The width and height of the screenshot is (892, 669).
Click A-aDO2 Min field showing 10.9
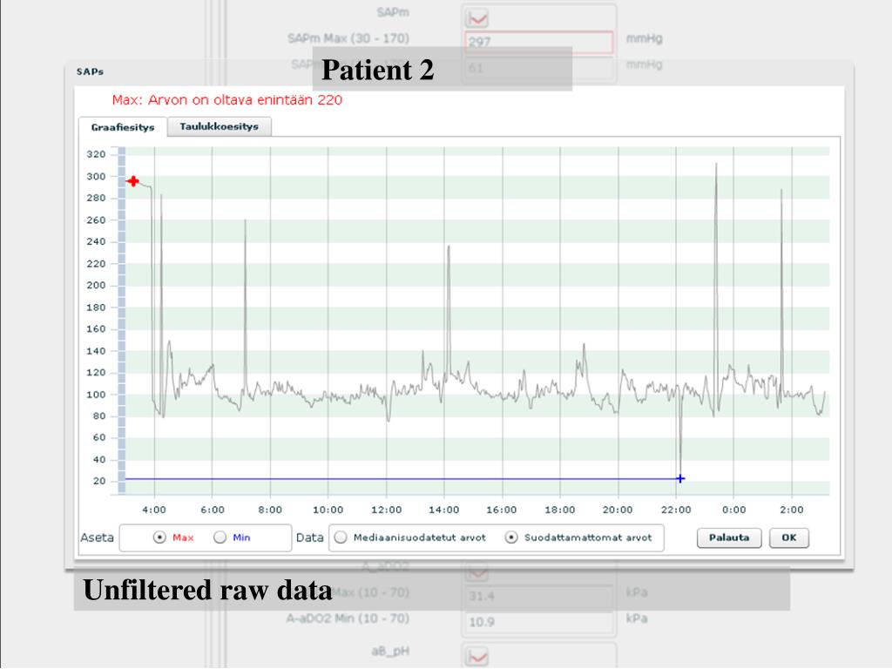coord(539,622)
